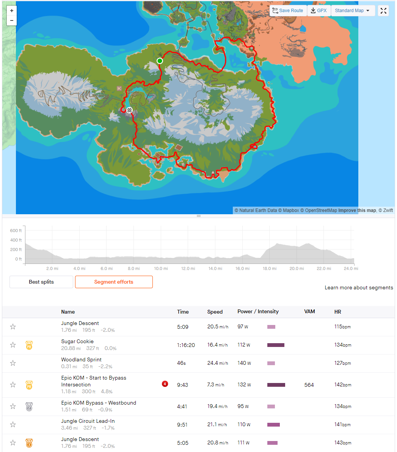The height and width of the screenshot is (452, 397).
Task: Click the OpenStreetMap attribution link
Action: [x=319, y=210]
